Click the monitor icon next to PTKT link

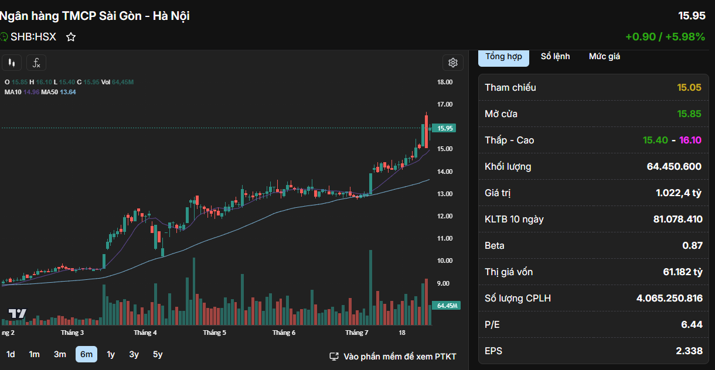tap(334, 357)
